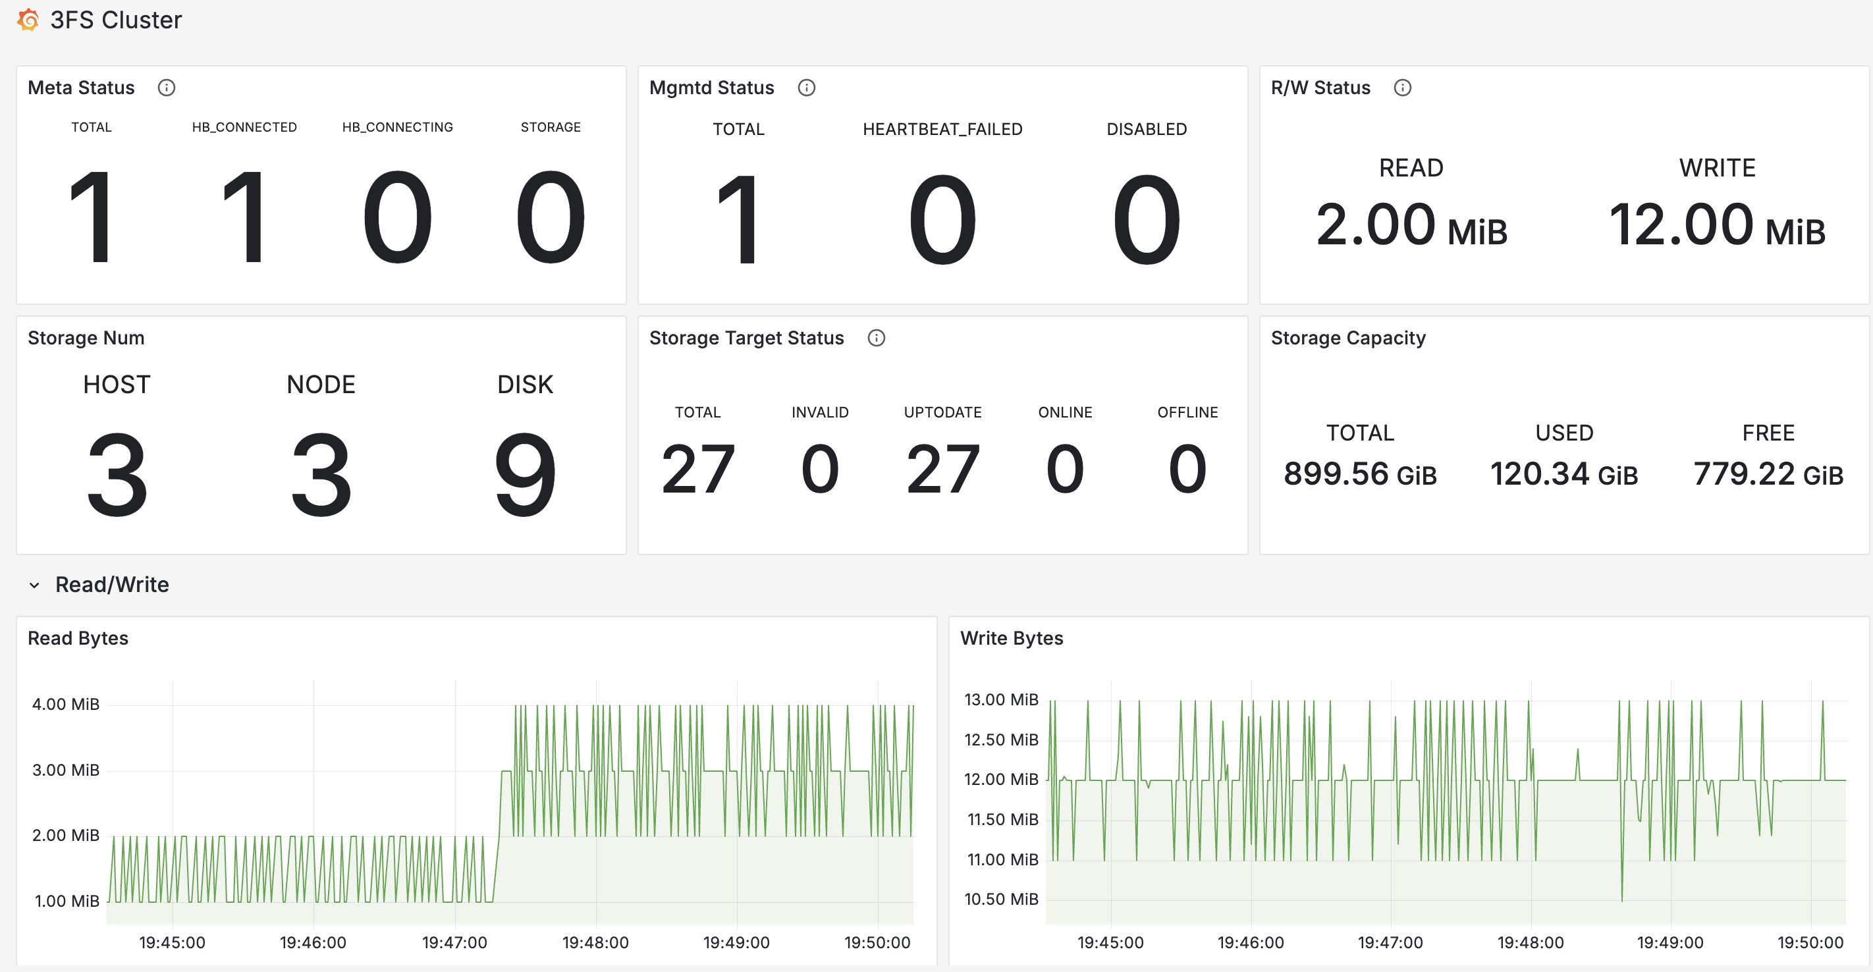The width and height of the screenshot is (1873, 972).
Task: Click the DISK label in Storage Num
Action: pyautogui.click(x=525, y=385)
